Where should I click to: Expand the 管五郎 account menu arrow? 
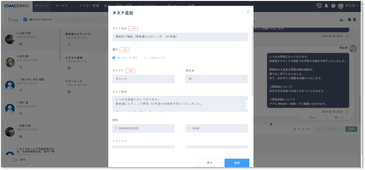click(x=358, y=6)
